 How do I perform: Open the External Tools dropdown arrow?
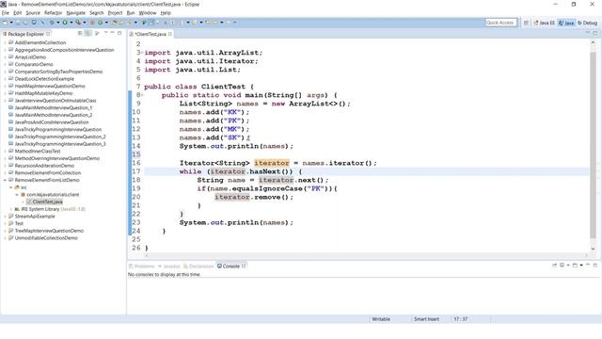pos(85,23)
